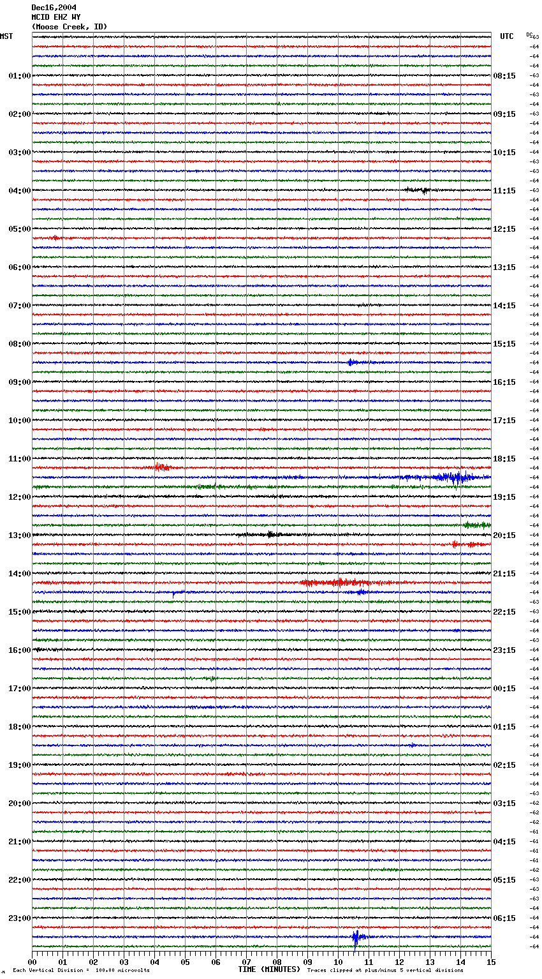
Task: Click the date label Dec16,2004
Action: (x=54, y=8)
